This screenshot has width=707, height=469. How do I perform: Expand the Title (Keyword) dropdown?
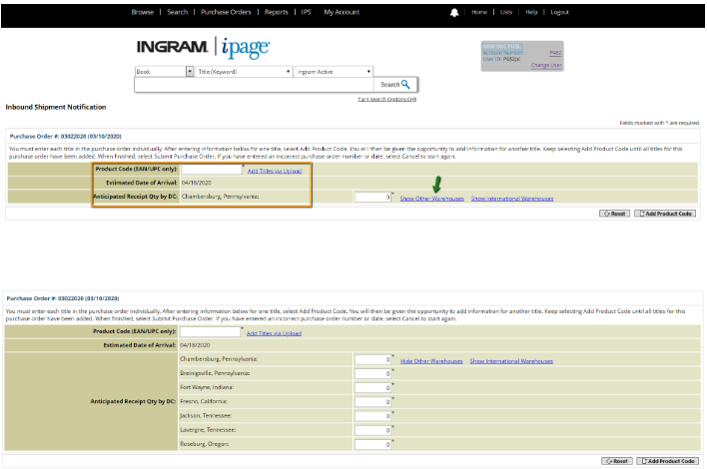coord(244,72)
